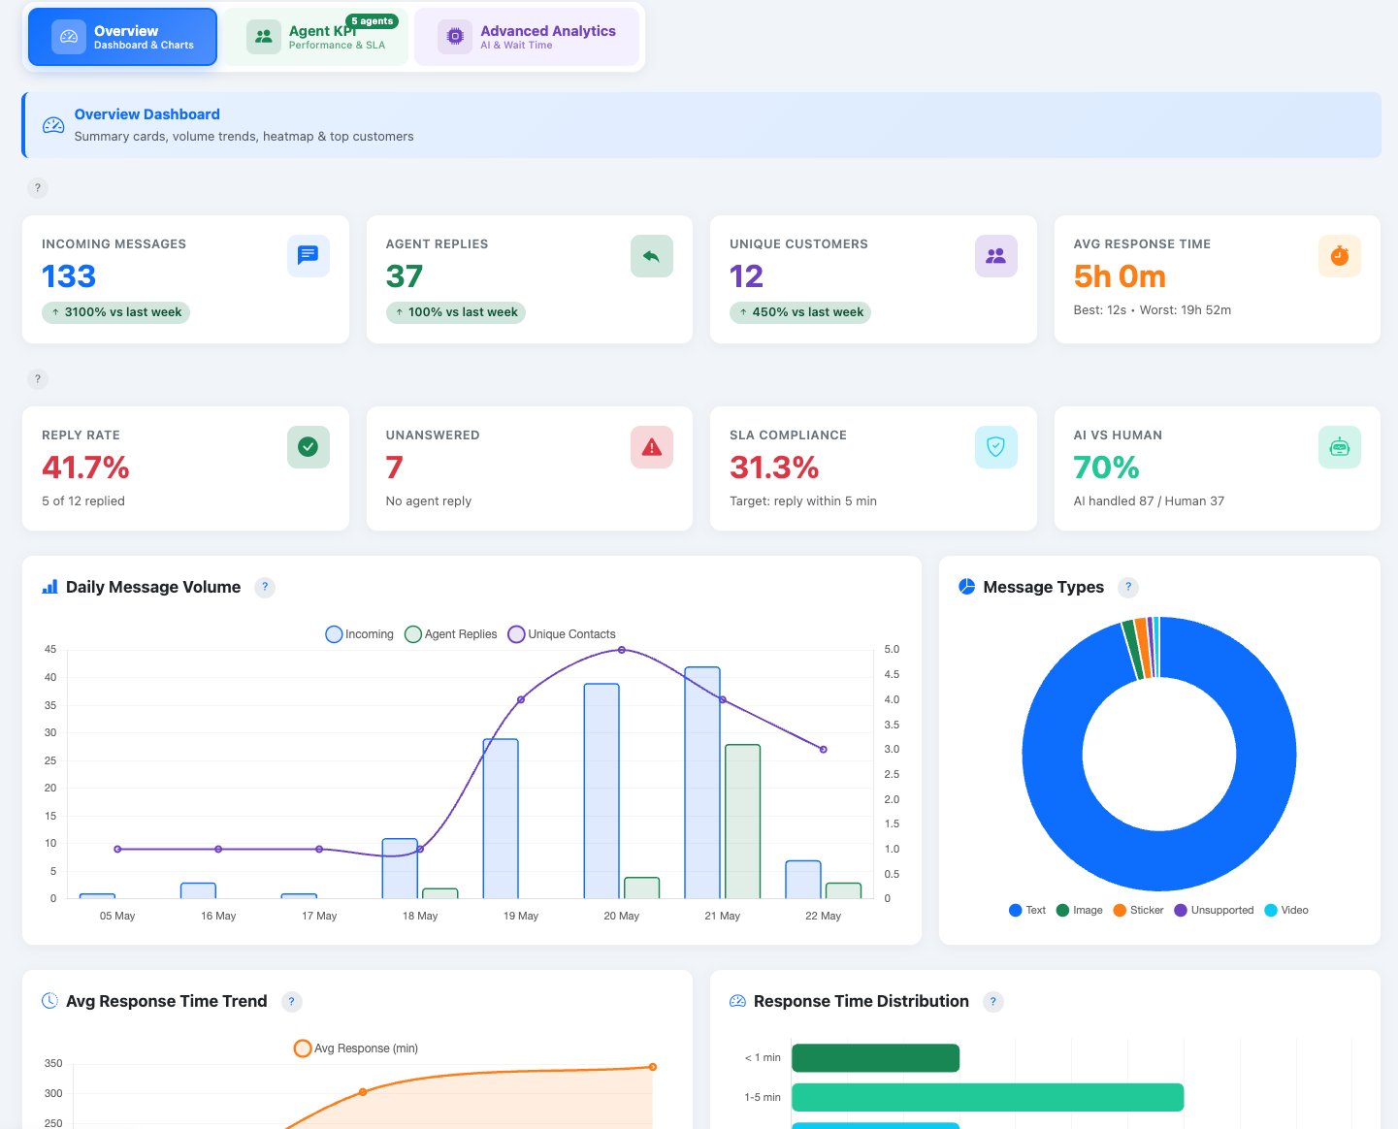Click help icon next to Daily Message Volume

[x=265, y=588]
